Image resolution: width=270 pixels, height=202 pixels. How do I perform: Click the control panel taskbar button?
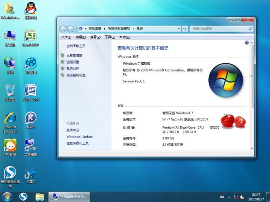coord(69,197)
